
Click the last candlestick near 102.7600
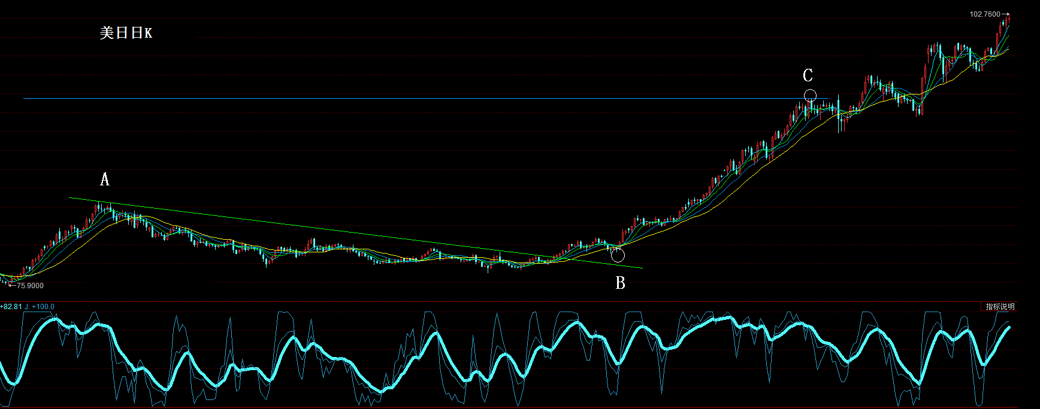tap(1008, 20)
